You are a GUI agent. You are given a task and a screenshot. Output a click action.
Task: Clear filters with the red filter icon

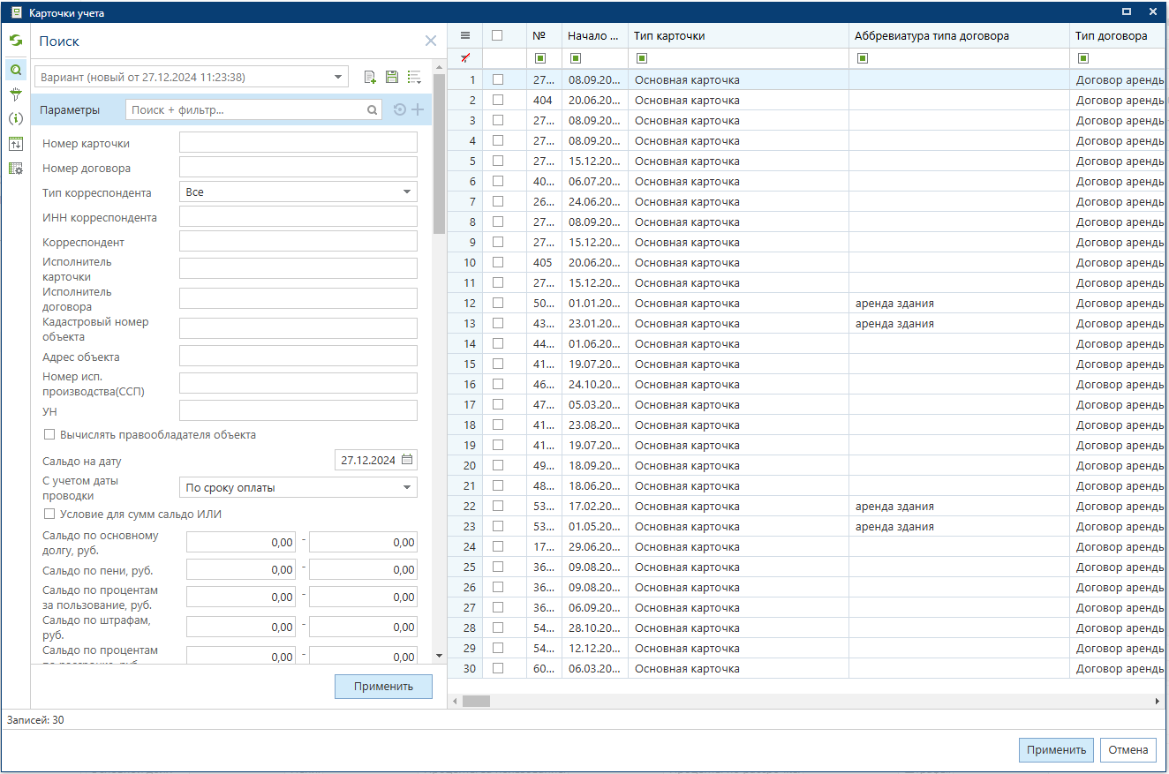[x=465, y=58]
